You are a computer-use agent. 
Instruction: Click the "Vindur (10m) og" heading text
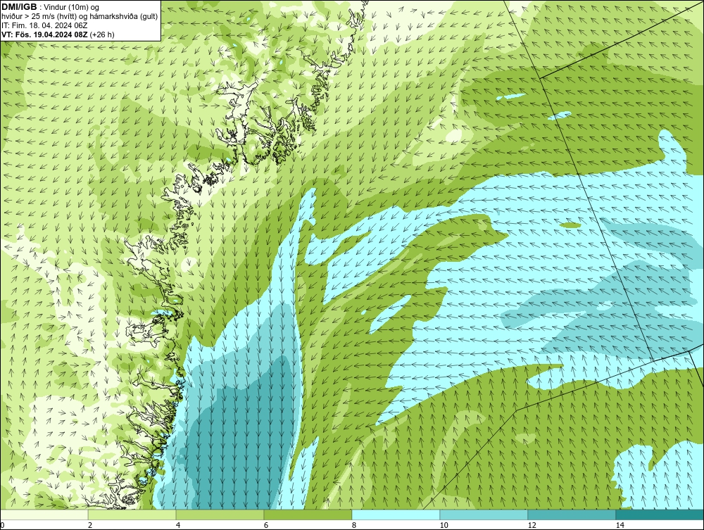(x=72, y=7)
